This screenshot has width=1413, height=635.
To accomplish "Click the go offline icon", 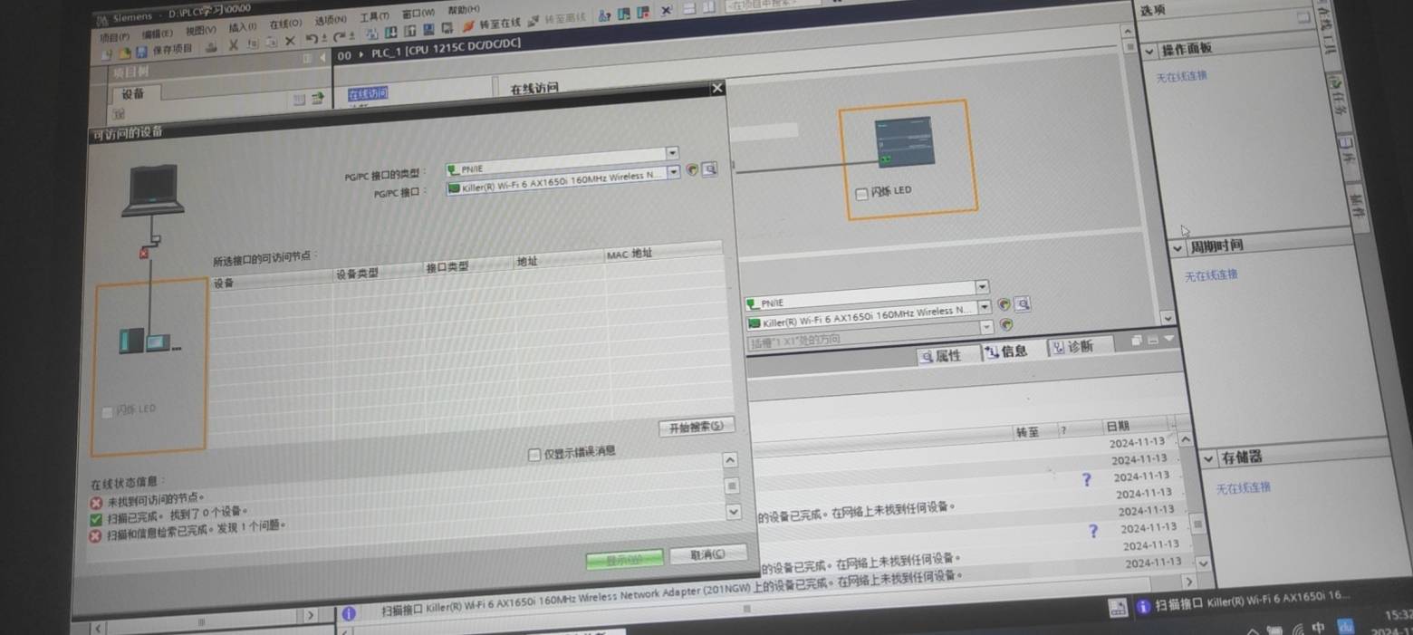I will 533,21.
